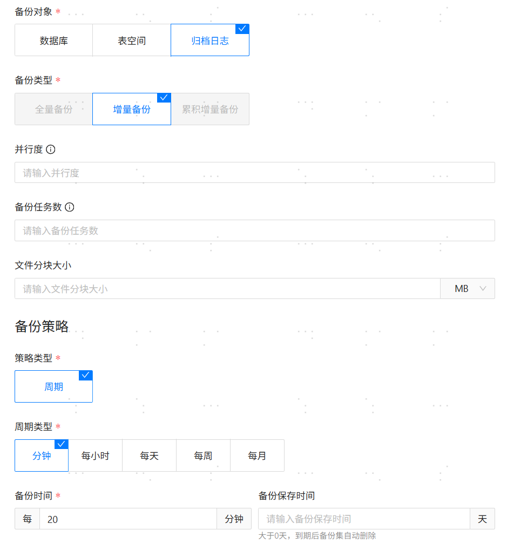The width and height of the screenshot is (514, 544).
Task: Click the info icon beside 备份任务数
Action: pyautogui.click(x=70, y=207)
